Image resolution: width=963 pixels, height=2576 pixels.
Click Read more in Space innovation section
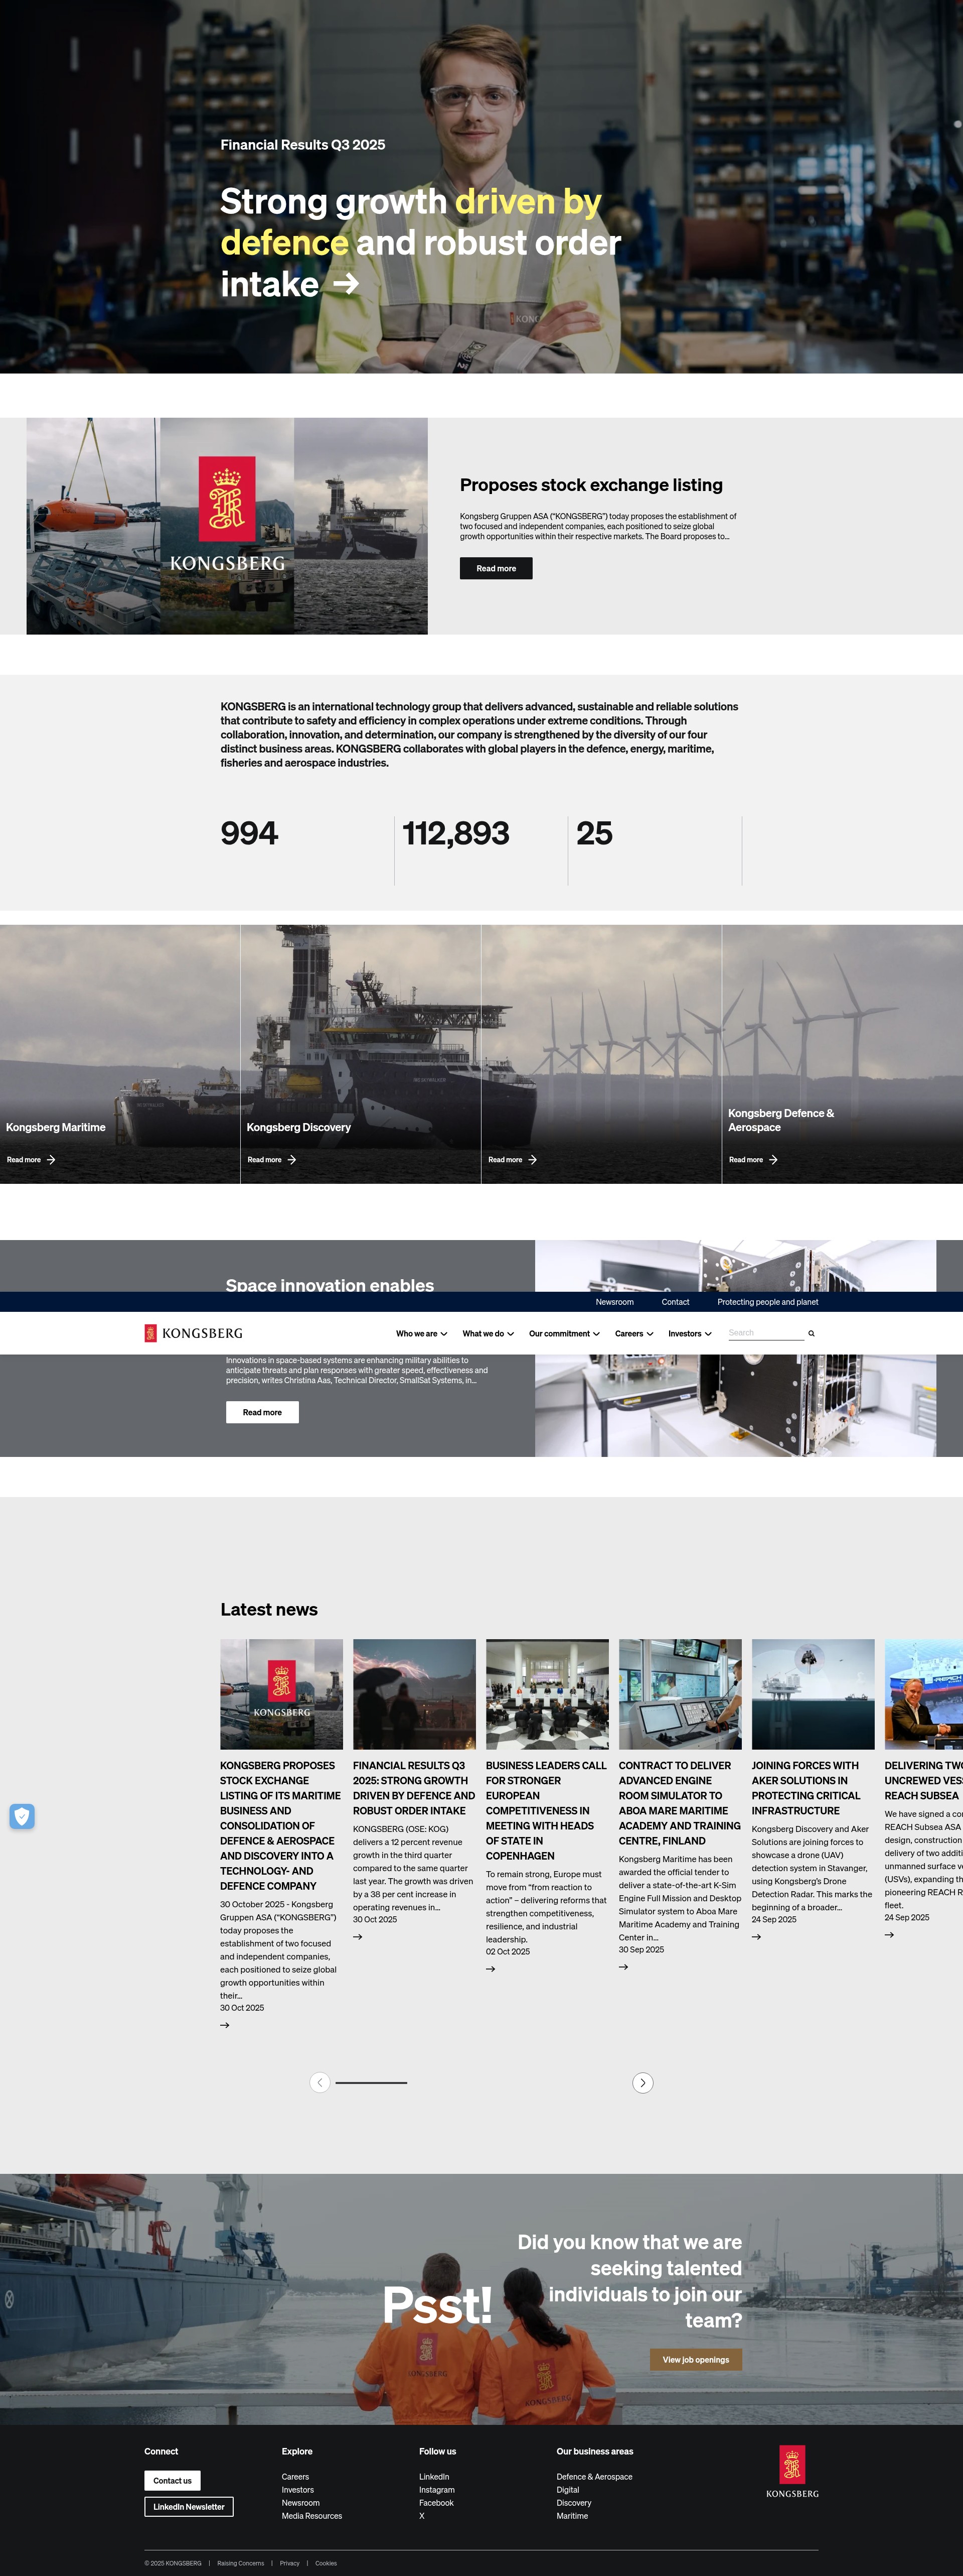262,1412
